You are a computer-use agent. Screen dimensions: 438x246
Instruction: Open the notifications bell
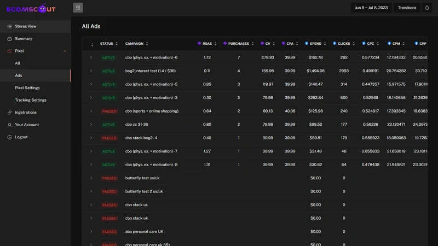[427, 8]
